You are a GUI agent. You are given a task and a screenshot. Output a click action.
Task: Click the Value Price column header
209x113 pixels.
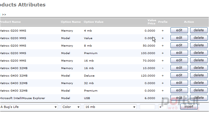(152, 22)
